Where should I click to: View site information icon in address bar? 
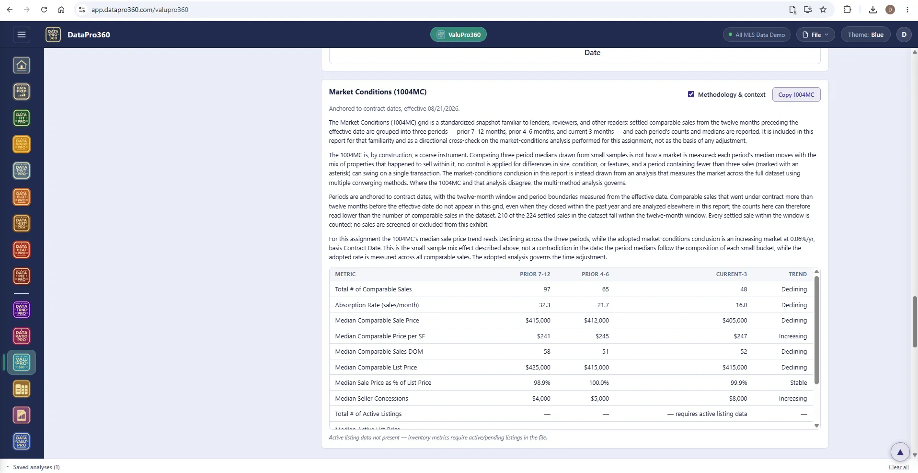click(82, 10)
